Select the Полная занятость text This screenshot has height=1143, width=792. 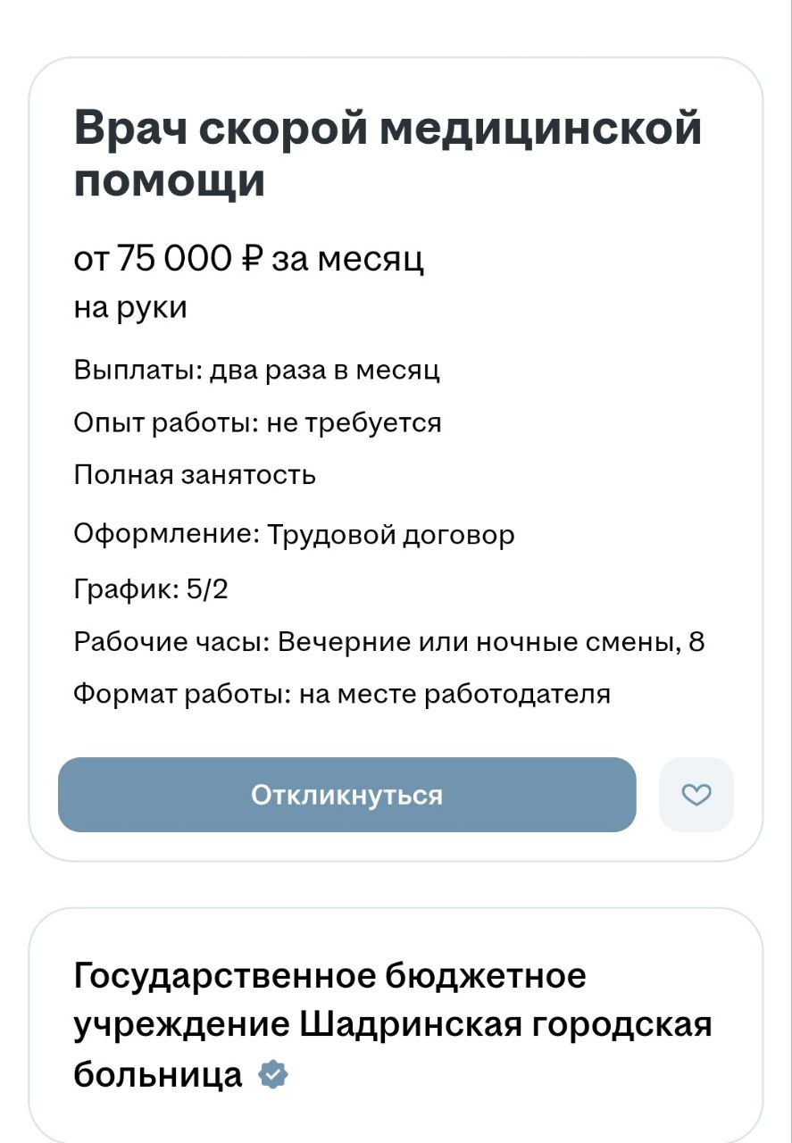pyautogui.click(x=195, y=475)
